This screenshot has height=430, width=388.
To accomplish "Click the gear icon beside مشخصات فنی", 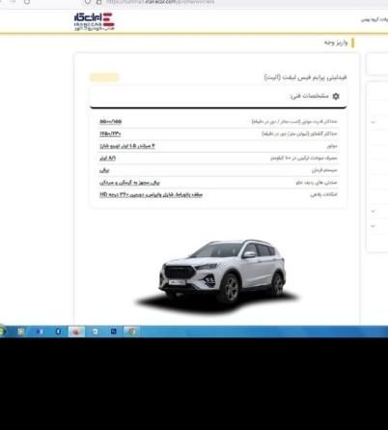I will click(336, 96).
